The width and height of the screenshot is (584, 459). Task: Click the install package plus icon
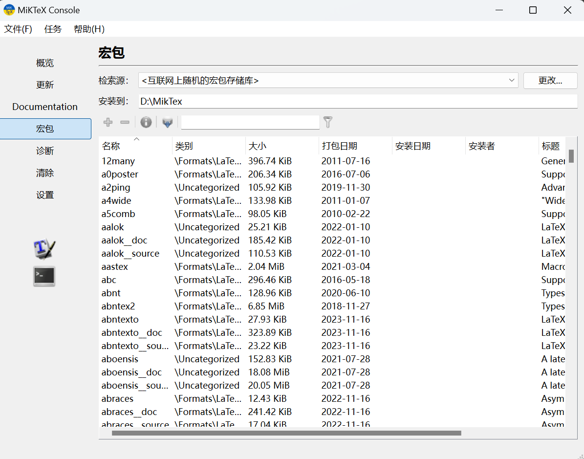[108, 122]
